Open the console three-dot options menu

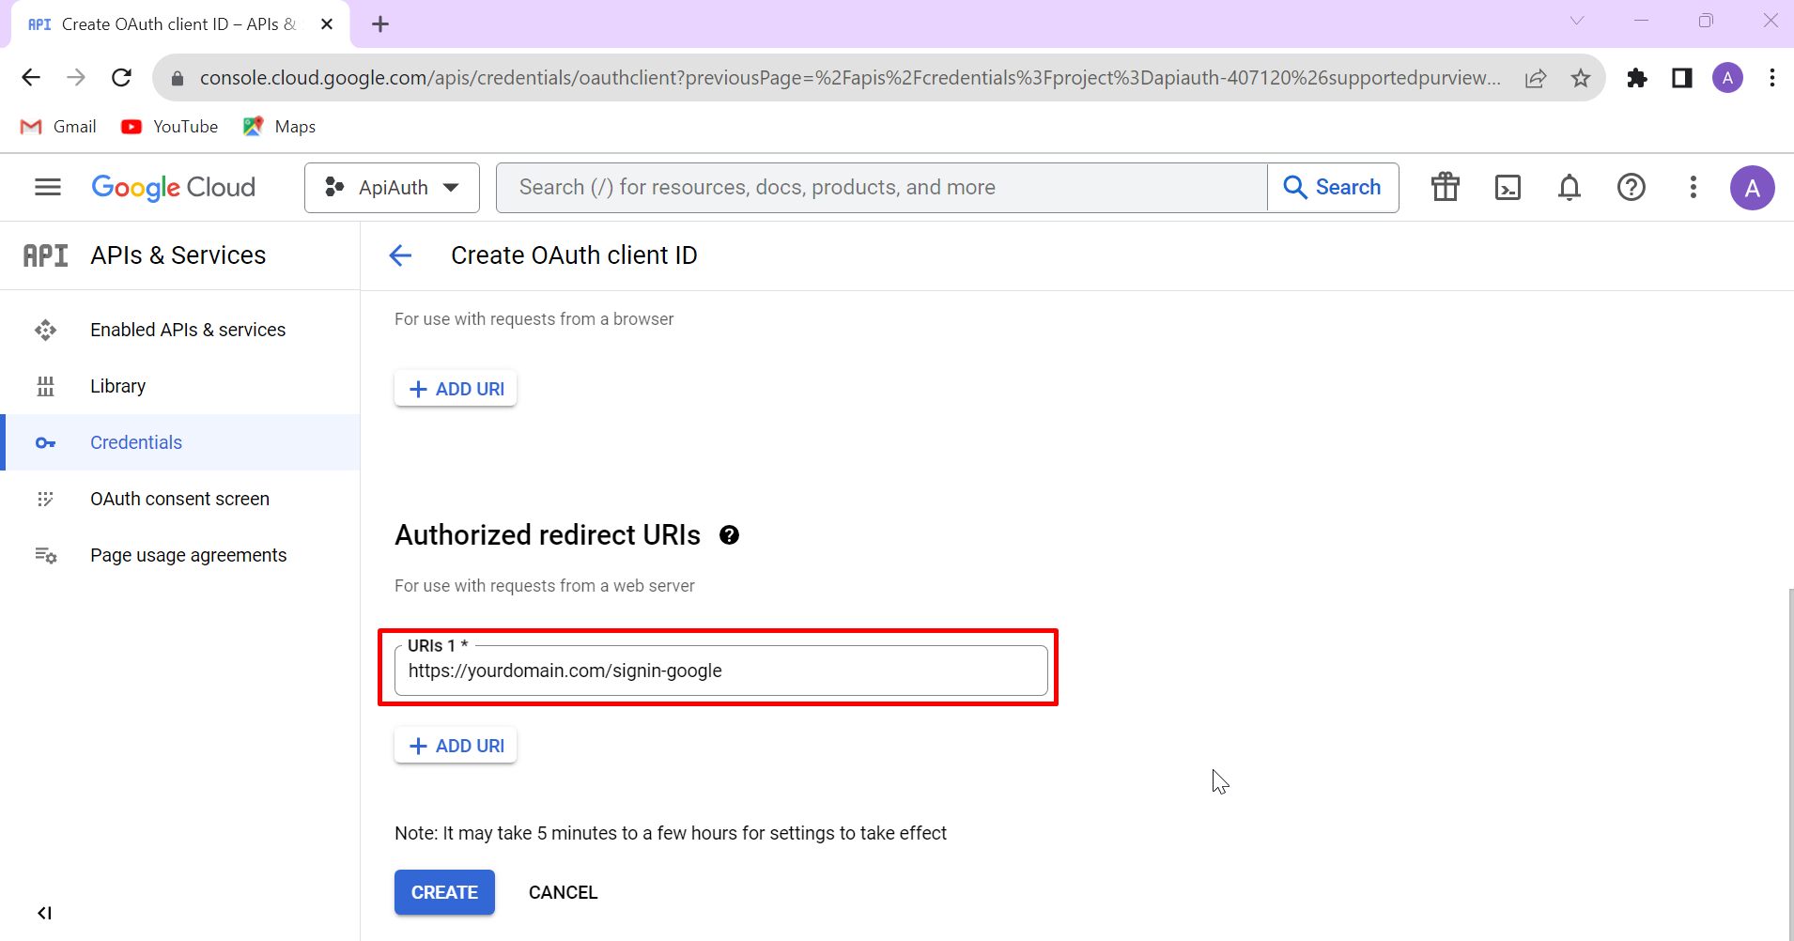[x=1693, y=187]
